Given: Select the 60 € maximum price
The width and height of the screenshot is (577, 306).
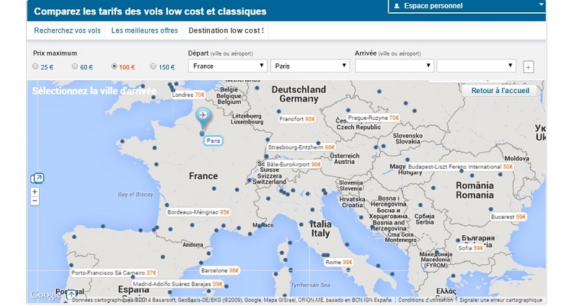Looking at the screenshot, I should [75, 66].
